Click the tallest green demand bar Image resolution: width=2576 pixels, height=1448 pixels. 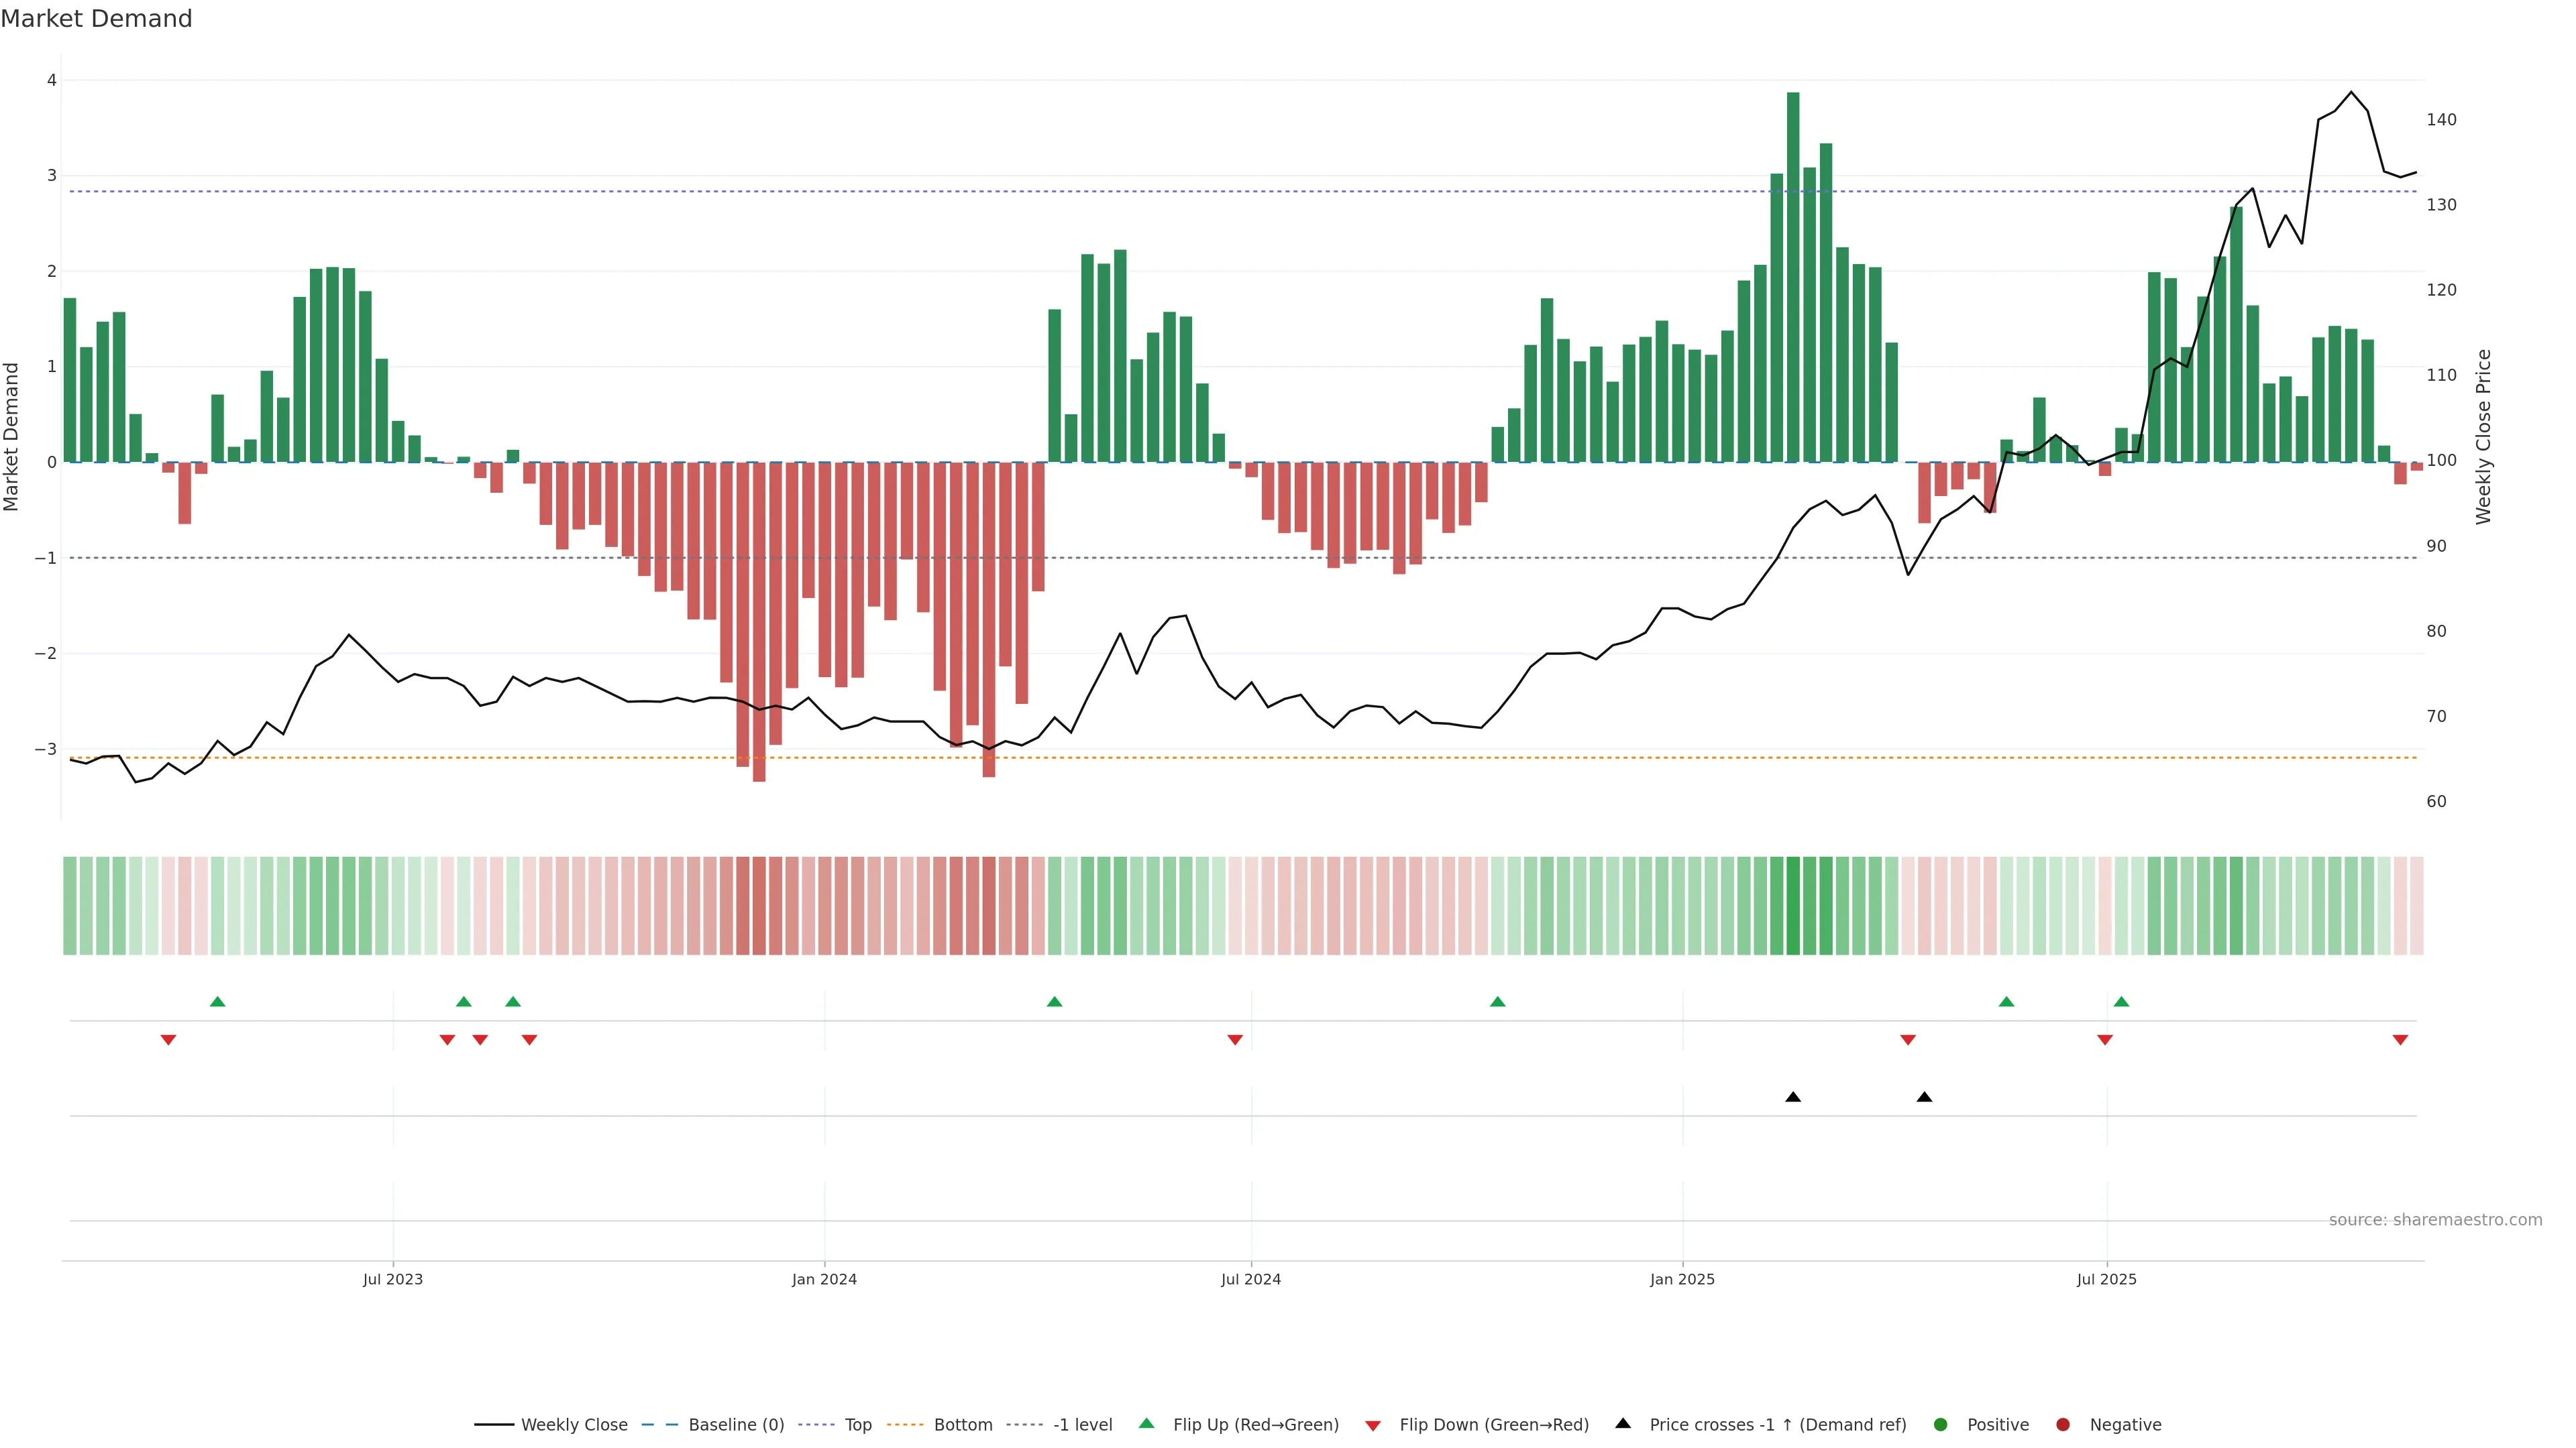click(1793, 277)
